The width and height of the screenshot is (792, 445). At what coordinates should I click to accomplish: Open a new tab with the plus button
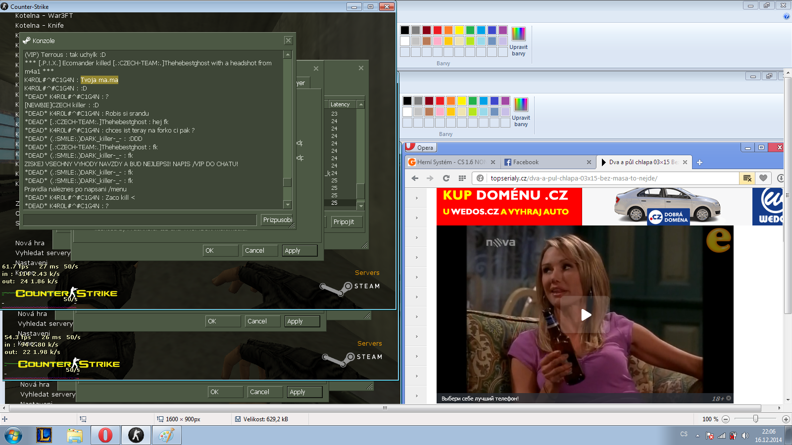(x=699, y=162)
